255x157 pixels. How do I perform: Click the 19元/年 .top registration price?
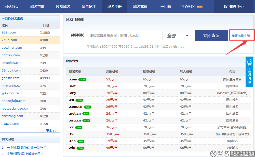pyautogui.click(x=112, y=141)
